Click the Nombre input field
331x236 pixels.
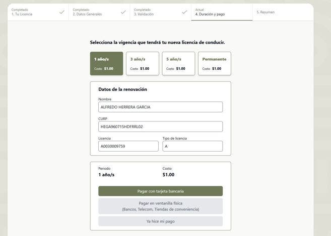point(160,107)
